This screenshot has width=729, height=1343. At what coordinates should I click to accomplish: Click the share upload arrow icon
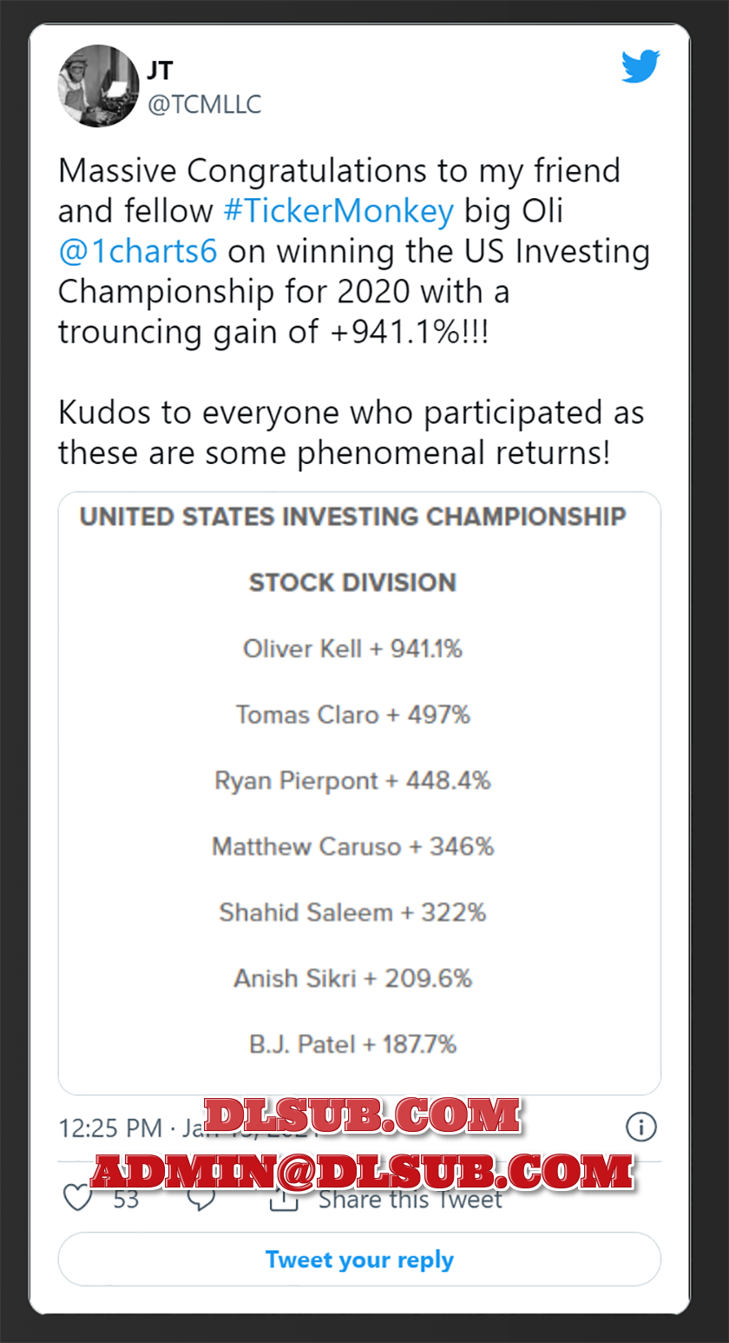click(x=283, y=1200)
